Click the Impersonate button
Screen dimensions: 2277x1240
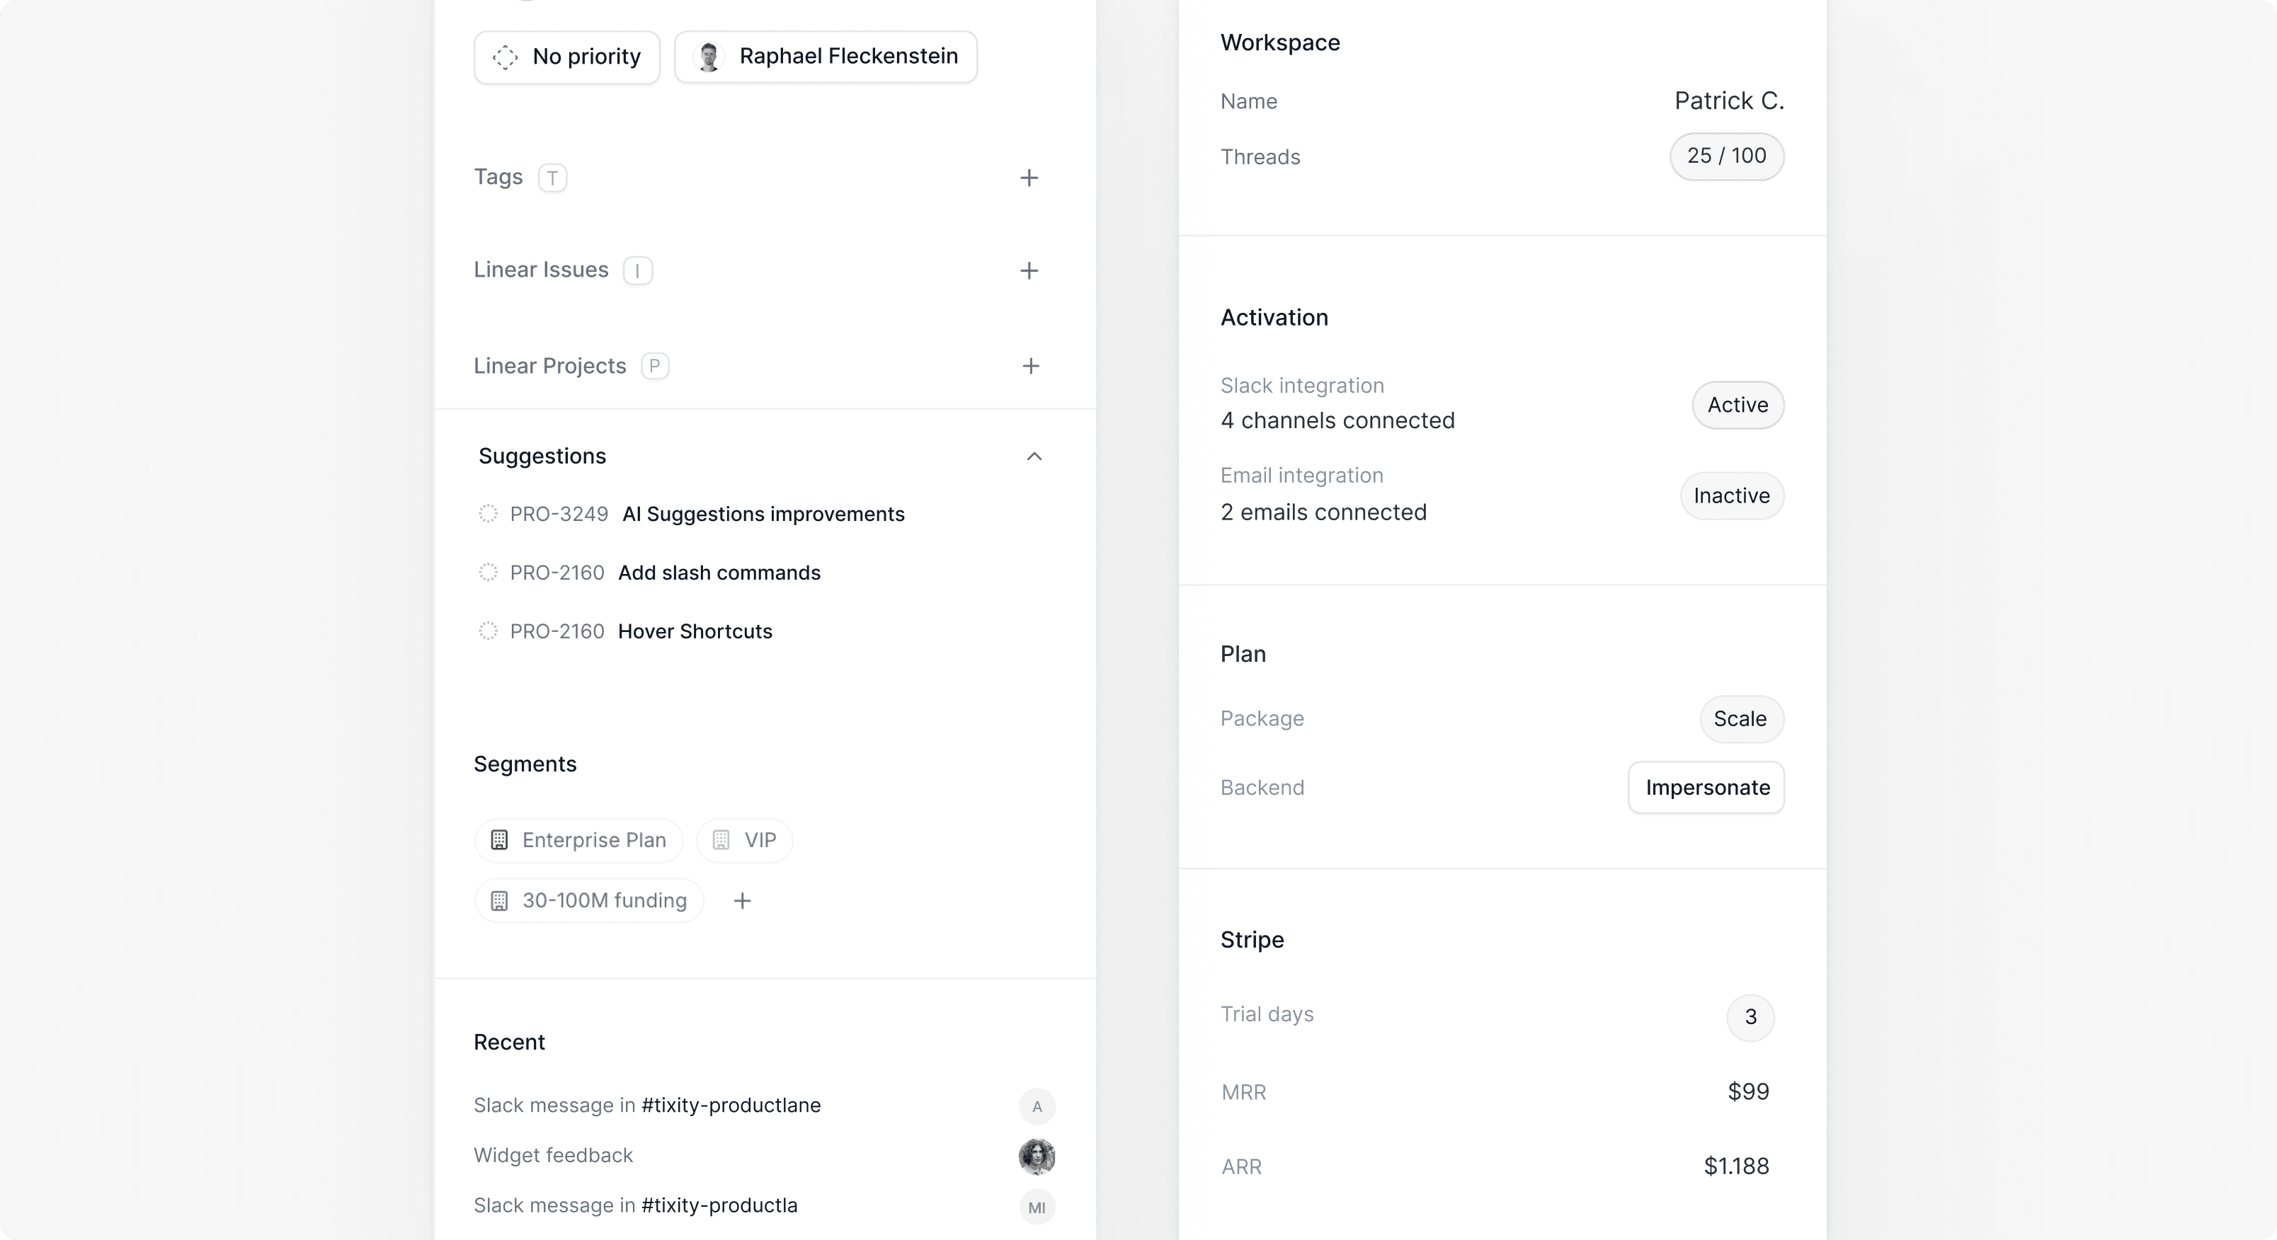(1706, 788)
